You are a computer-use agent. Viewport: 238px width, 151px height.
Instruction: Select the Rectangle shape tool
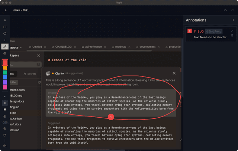pos(5,27)
